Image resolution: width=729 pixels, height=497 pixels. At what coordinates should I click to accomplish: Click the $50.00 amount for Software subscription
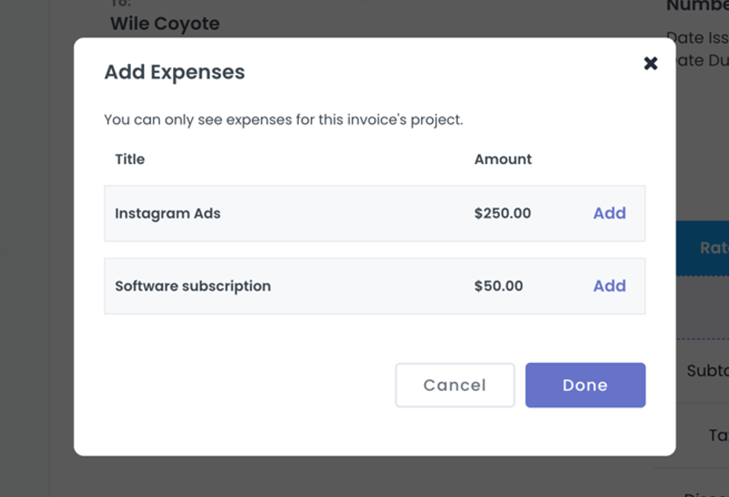coord(499,285)
